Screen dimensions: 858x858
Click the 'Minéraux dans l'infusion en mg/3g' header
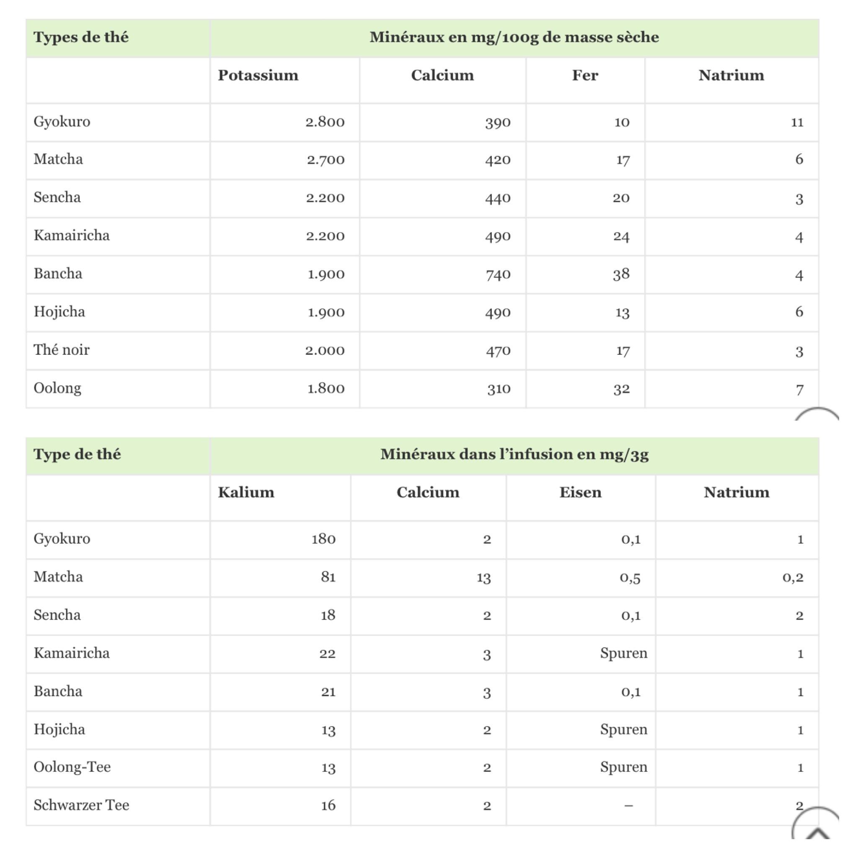514,454
